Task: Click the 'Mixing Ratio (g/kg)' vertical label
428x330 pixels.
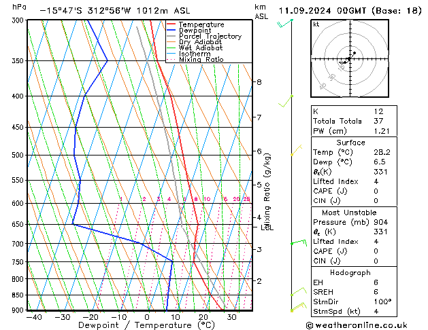Action: pos(267,191)
